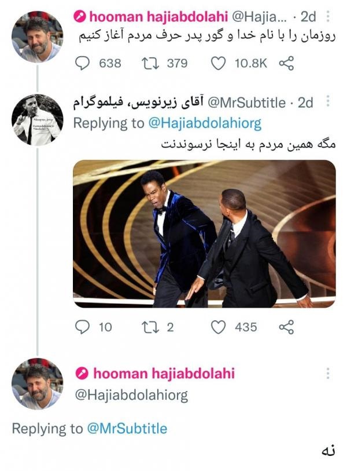The image size is (347, 471).
Task: Open more options for MrSubtitle's reply
Action: point(328,103)
